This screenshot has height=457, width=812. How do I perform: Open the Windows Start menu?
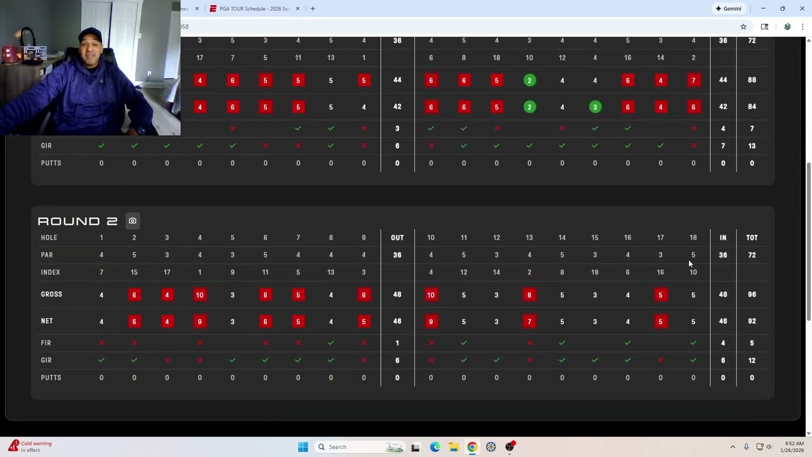(x=303, y=447)
